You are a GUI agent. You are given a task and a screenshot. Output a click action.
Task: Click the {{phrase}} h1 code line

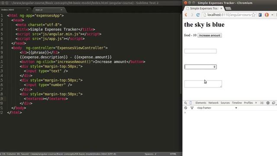[39, 52]
